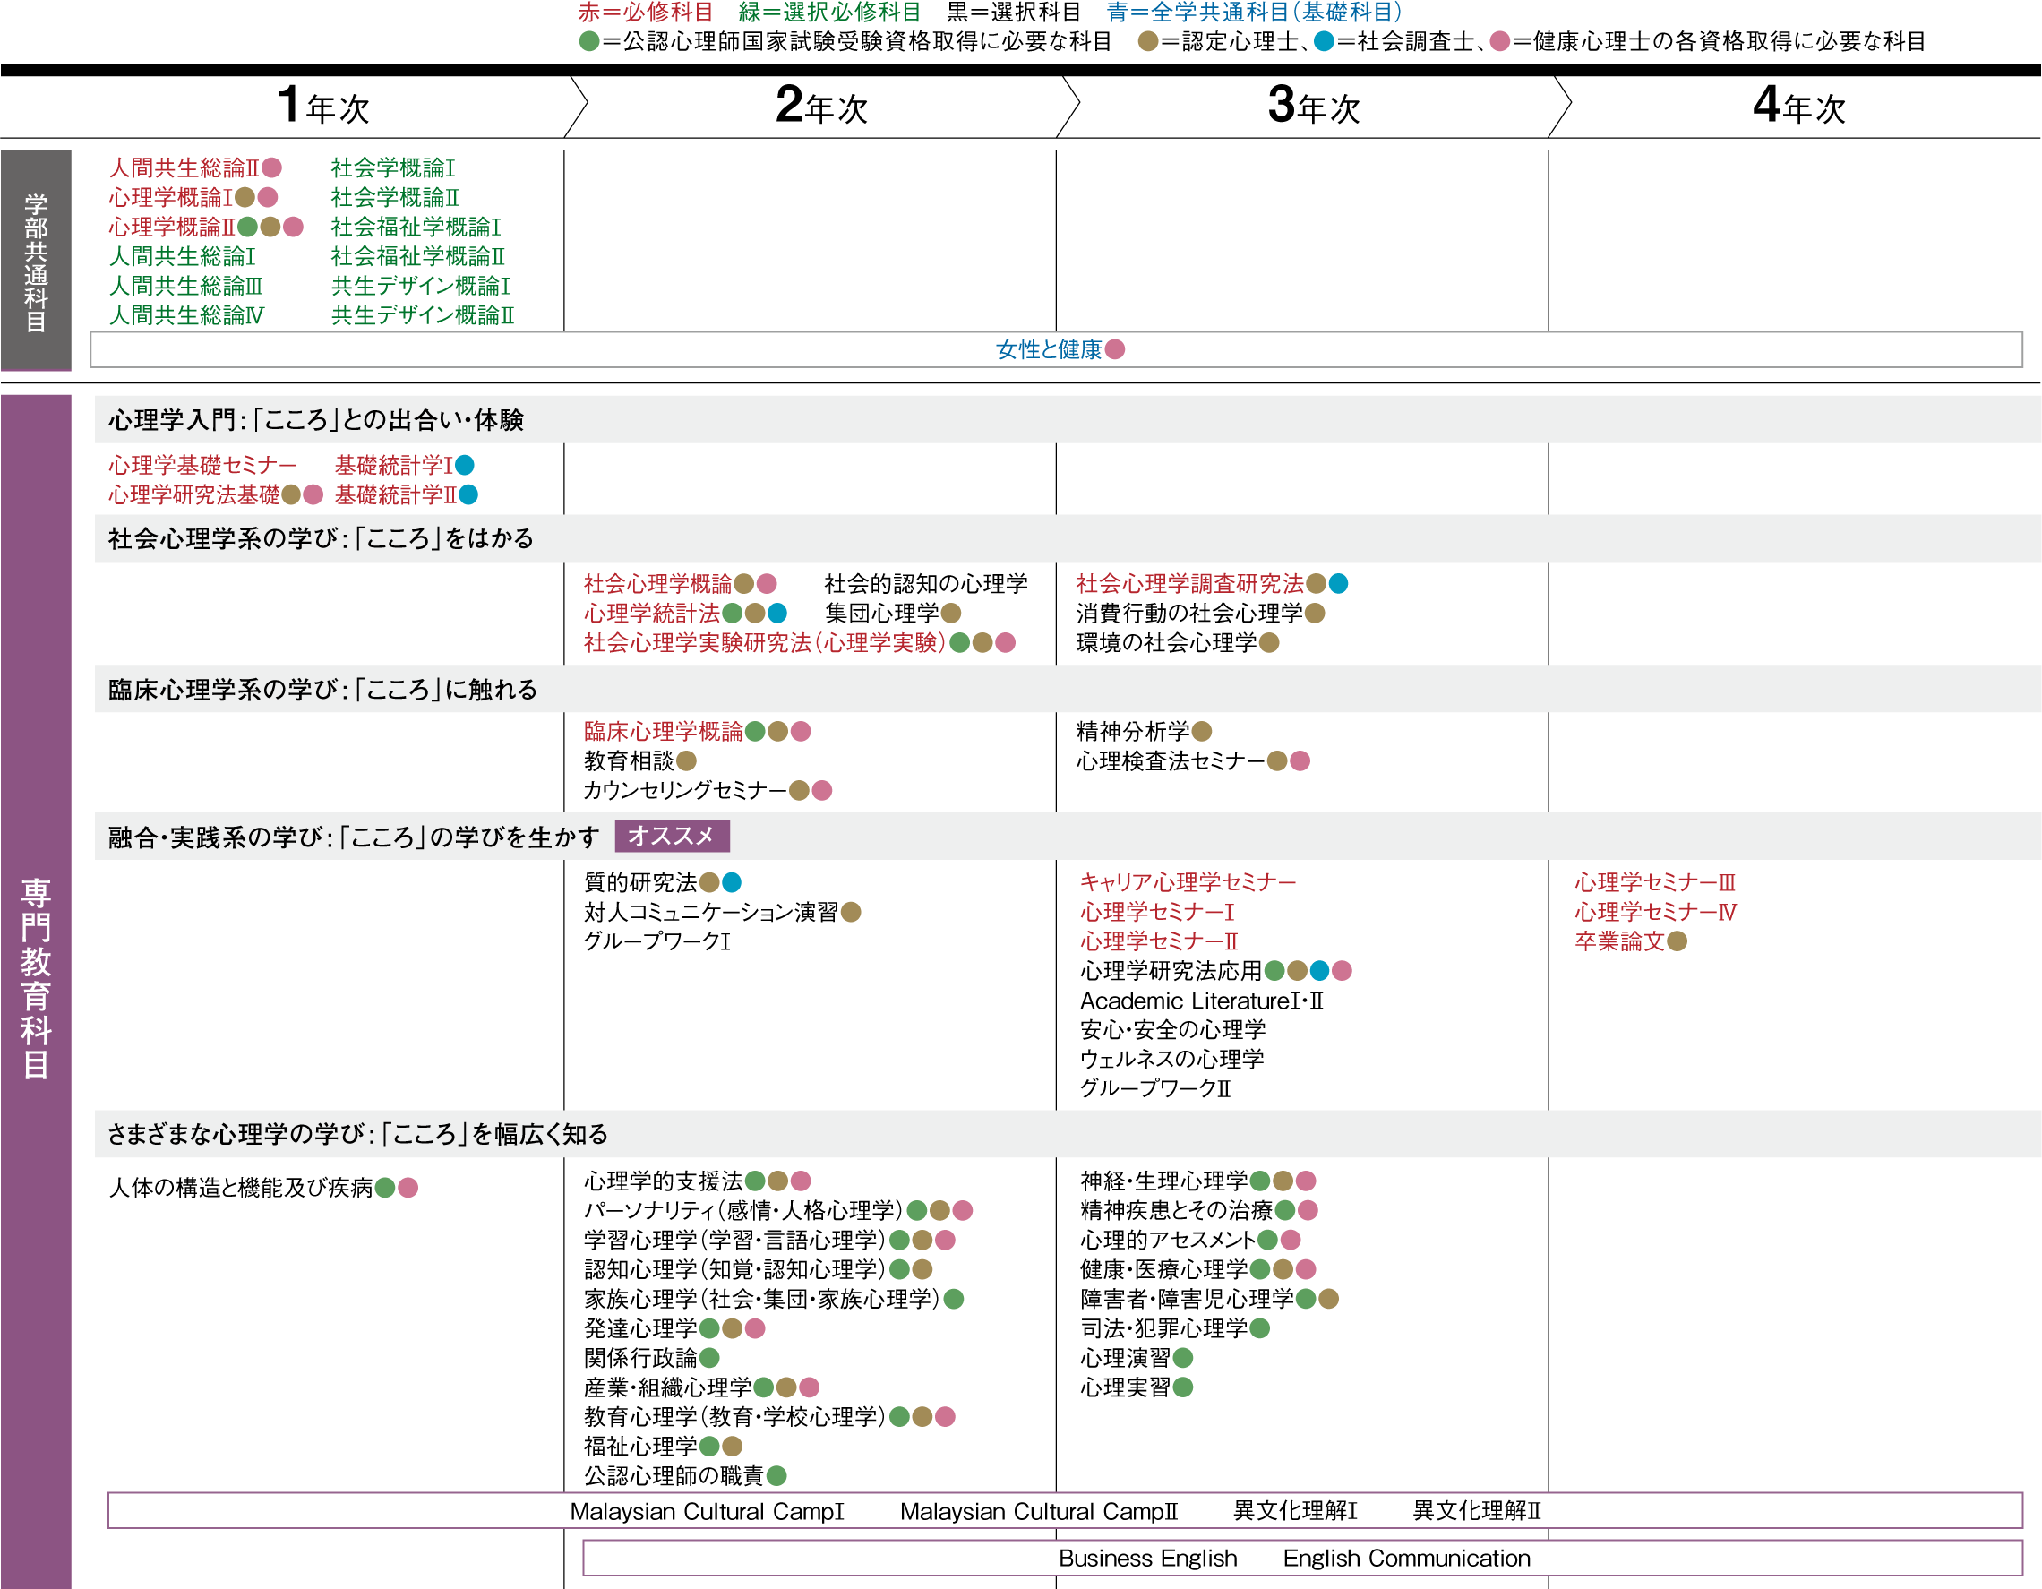2042x1589 pixels.
Task: Click Academic LiteratureⅠ・Ⅱ
Action: (x=1201, y=1001)
